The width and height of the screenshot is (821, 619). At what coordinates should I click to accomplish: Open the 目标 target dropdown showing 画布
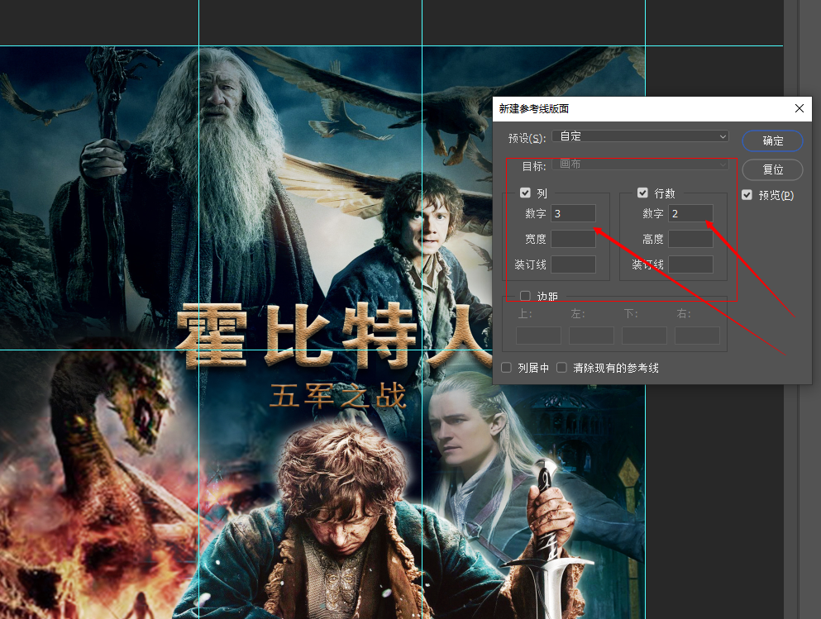pos(641,164)
